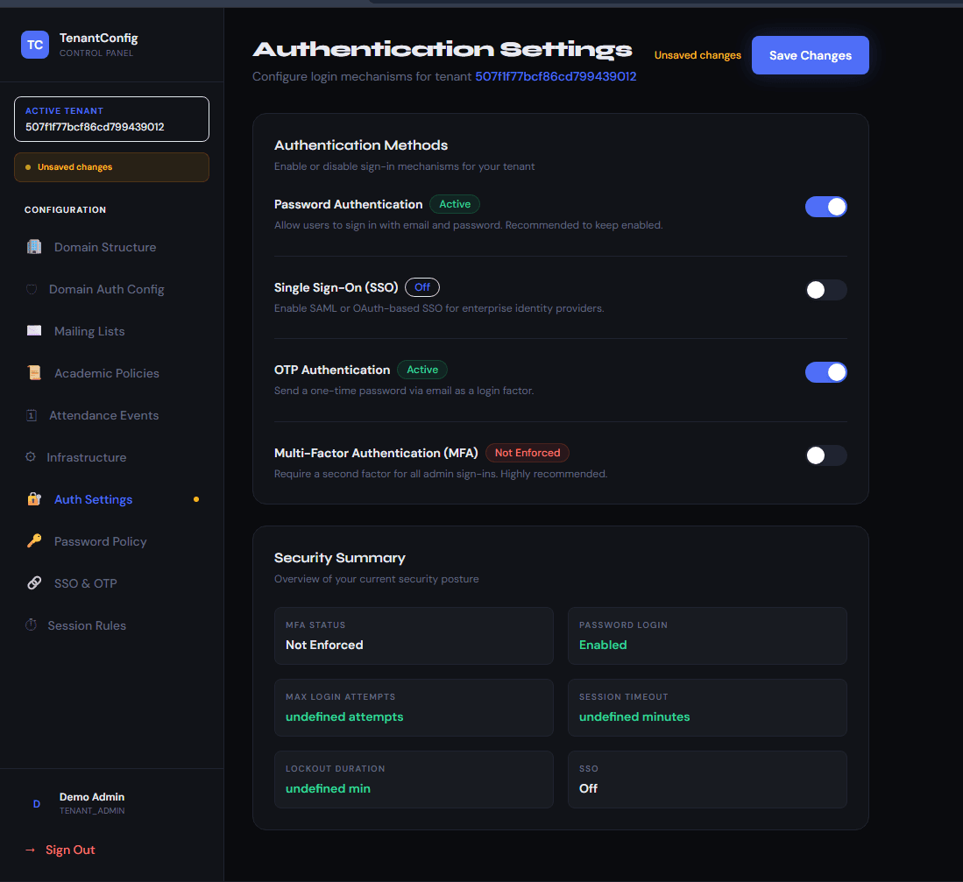Click the Active badge beside Password Authentication
Viewport: 963px width, 882px height.
[455, 204]
